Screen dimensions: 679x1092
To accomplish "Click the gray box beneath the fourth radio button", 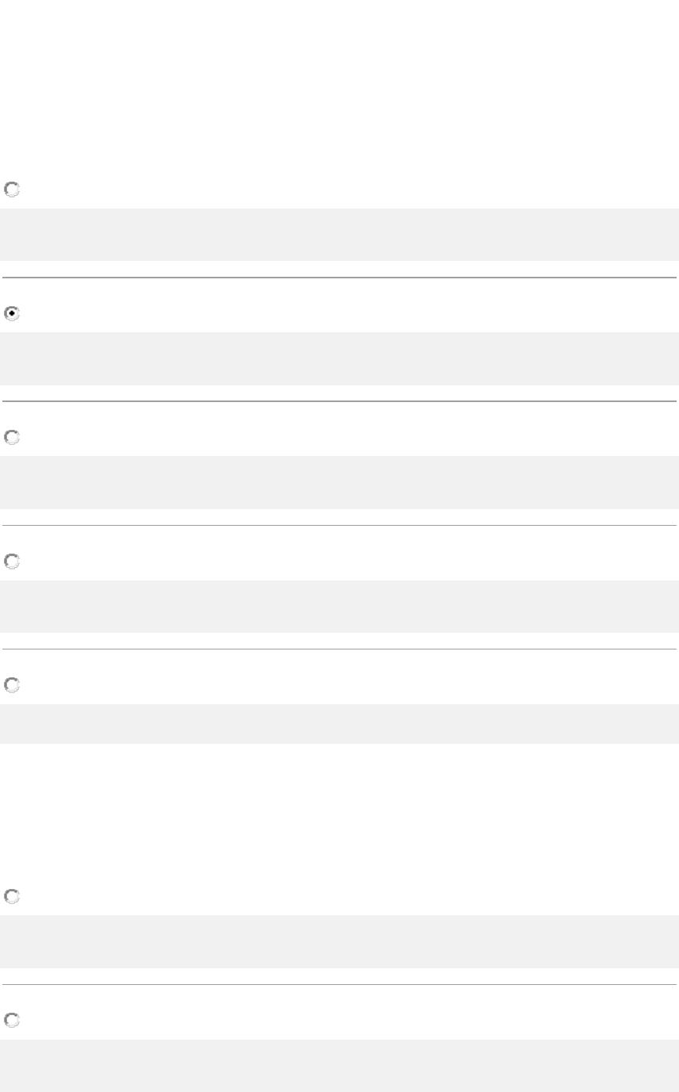I will coord(339,606).
